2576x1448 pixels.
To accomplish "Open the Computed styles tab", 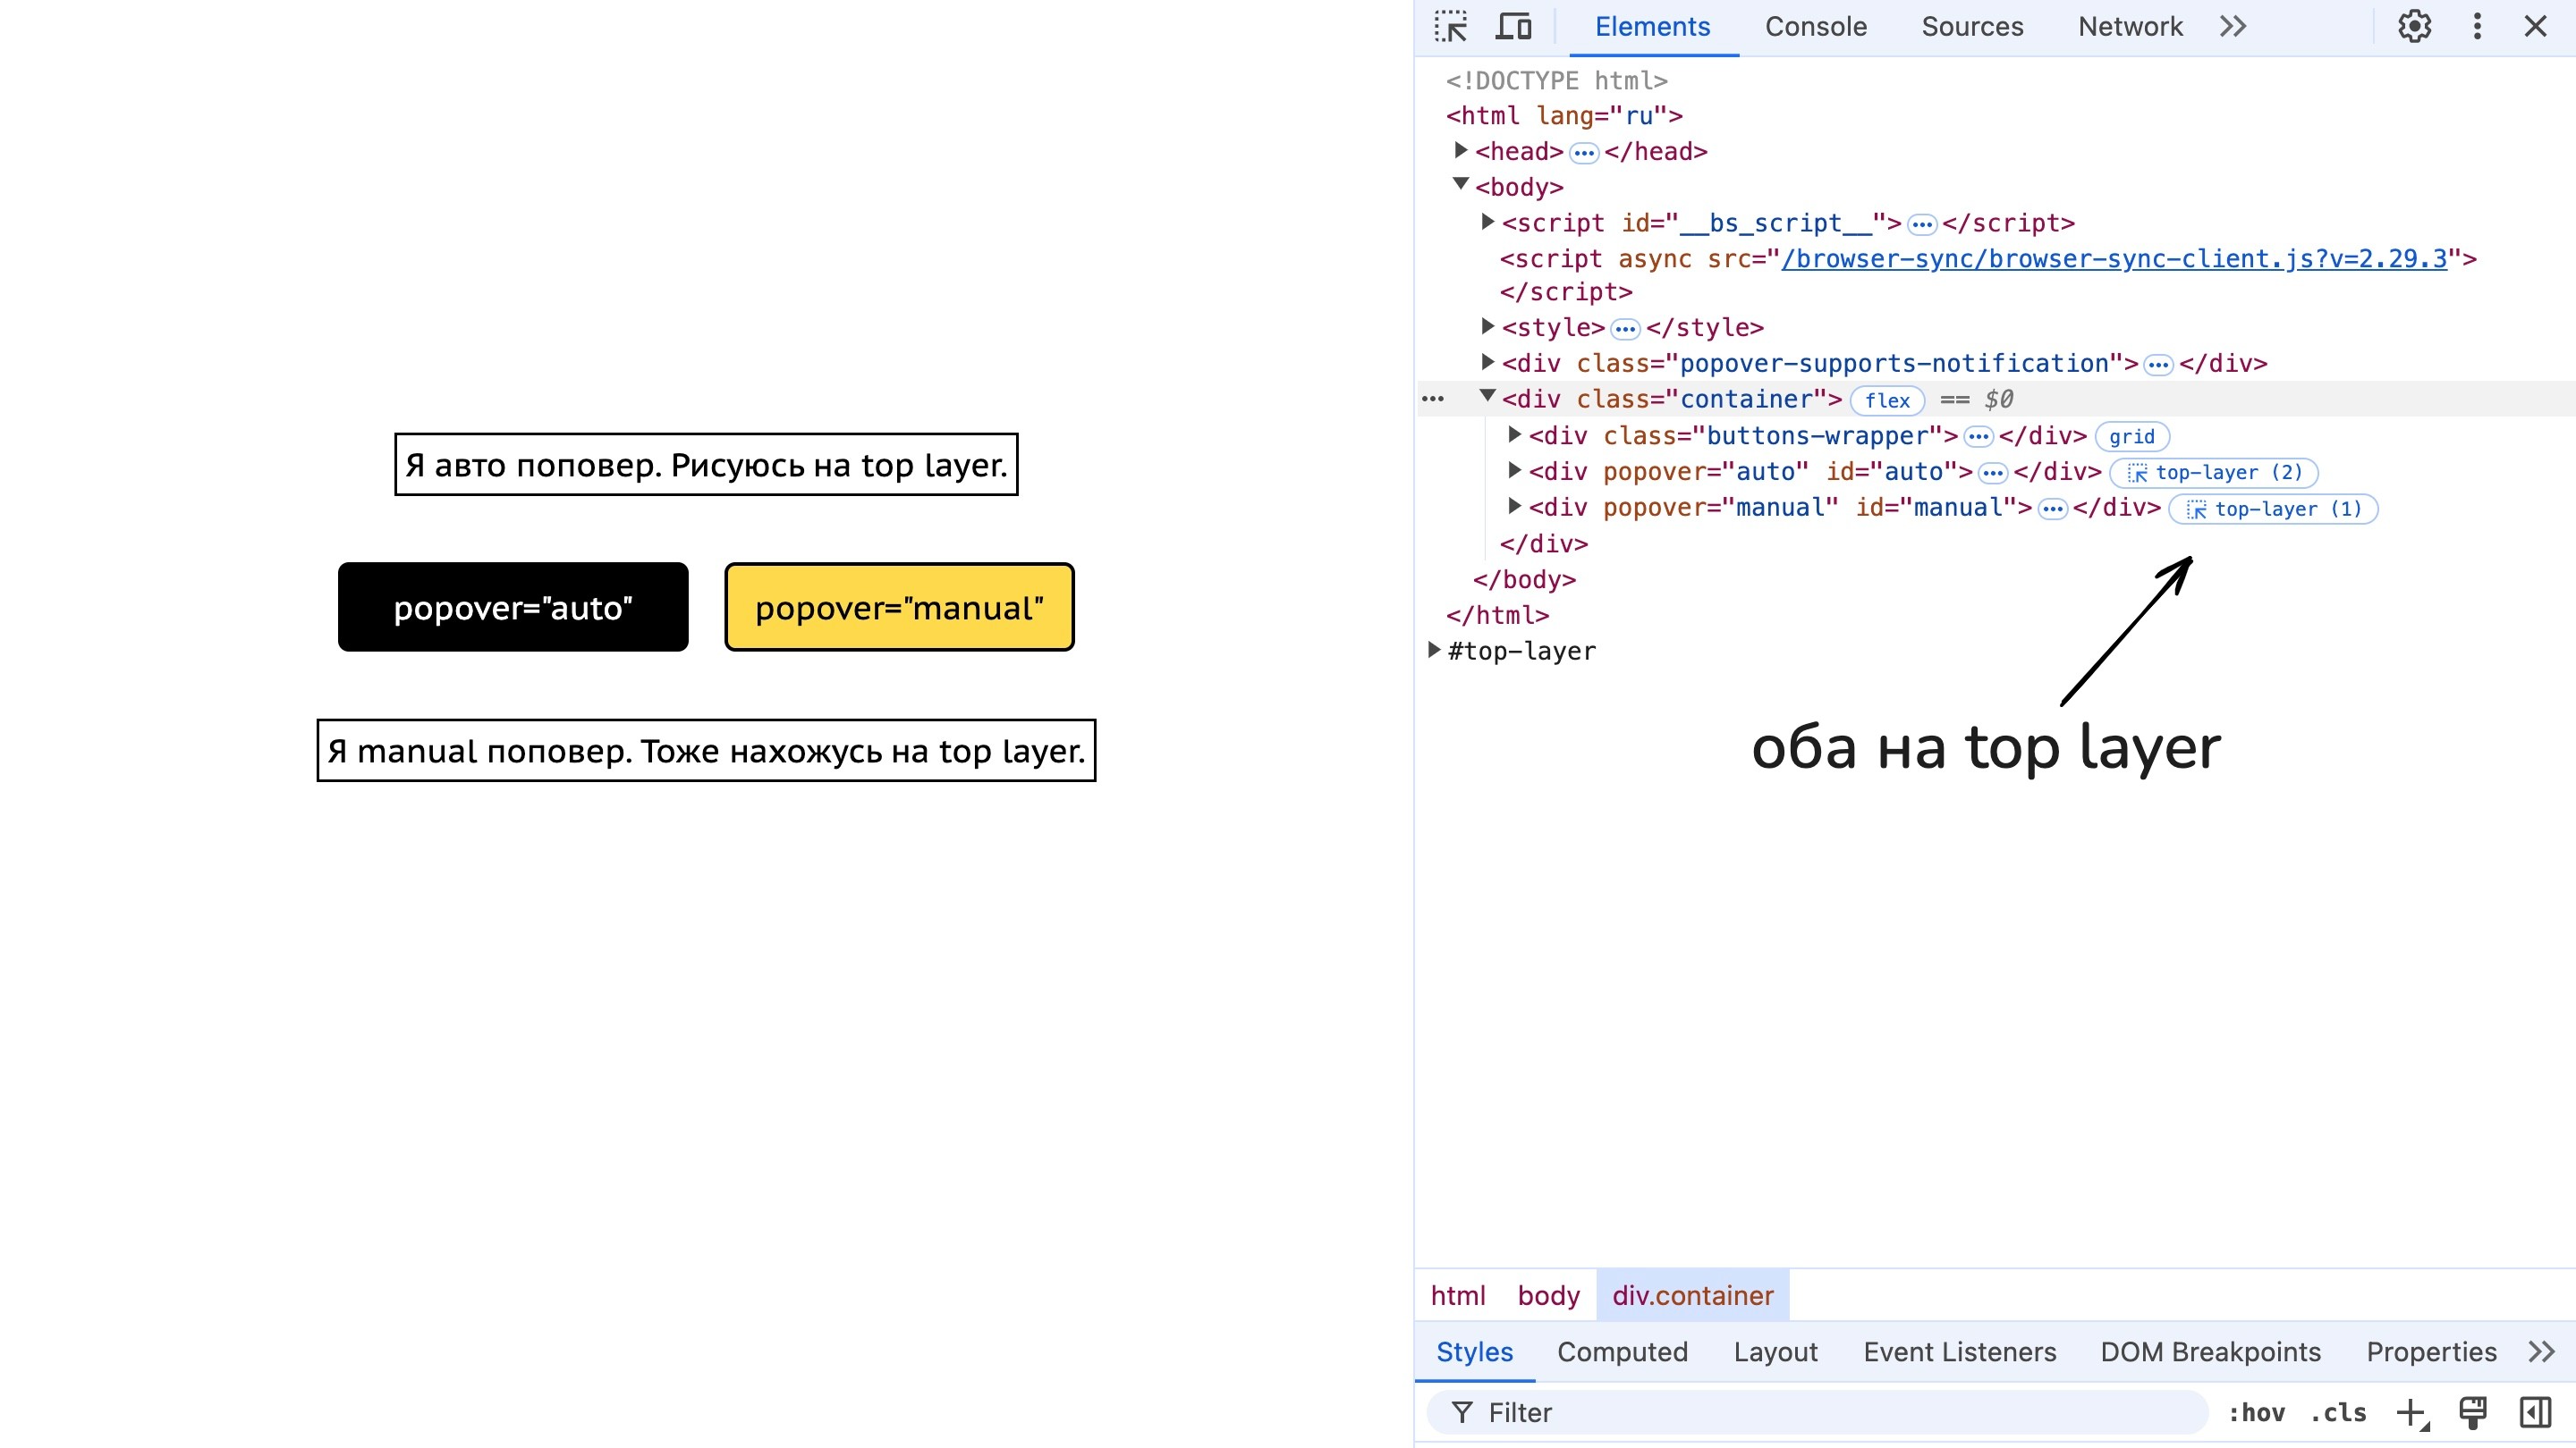I will [1622, 1352].
